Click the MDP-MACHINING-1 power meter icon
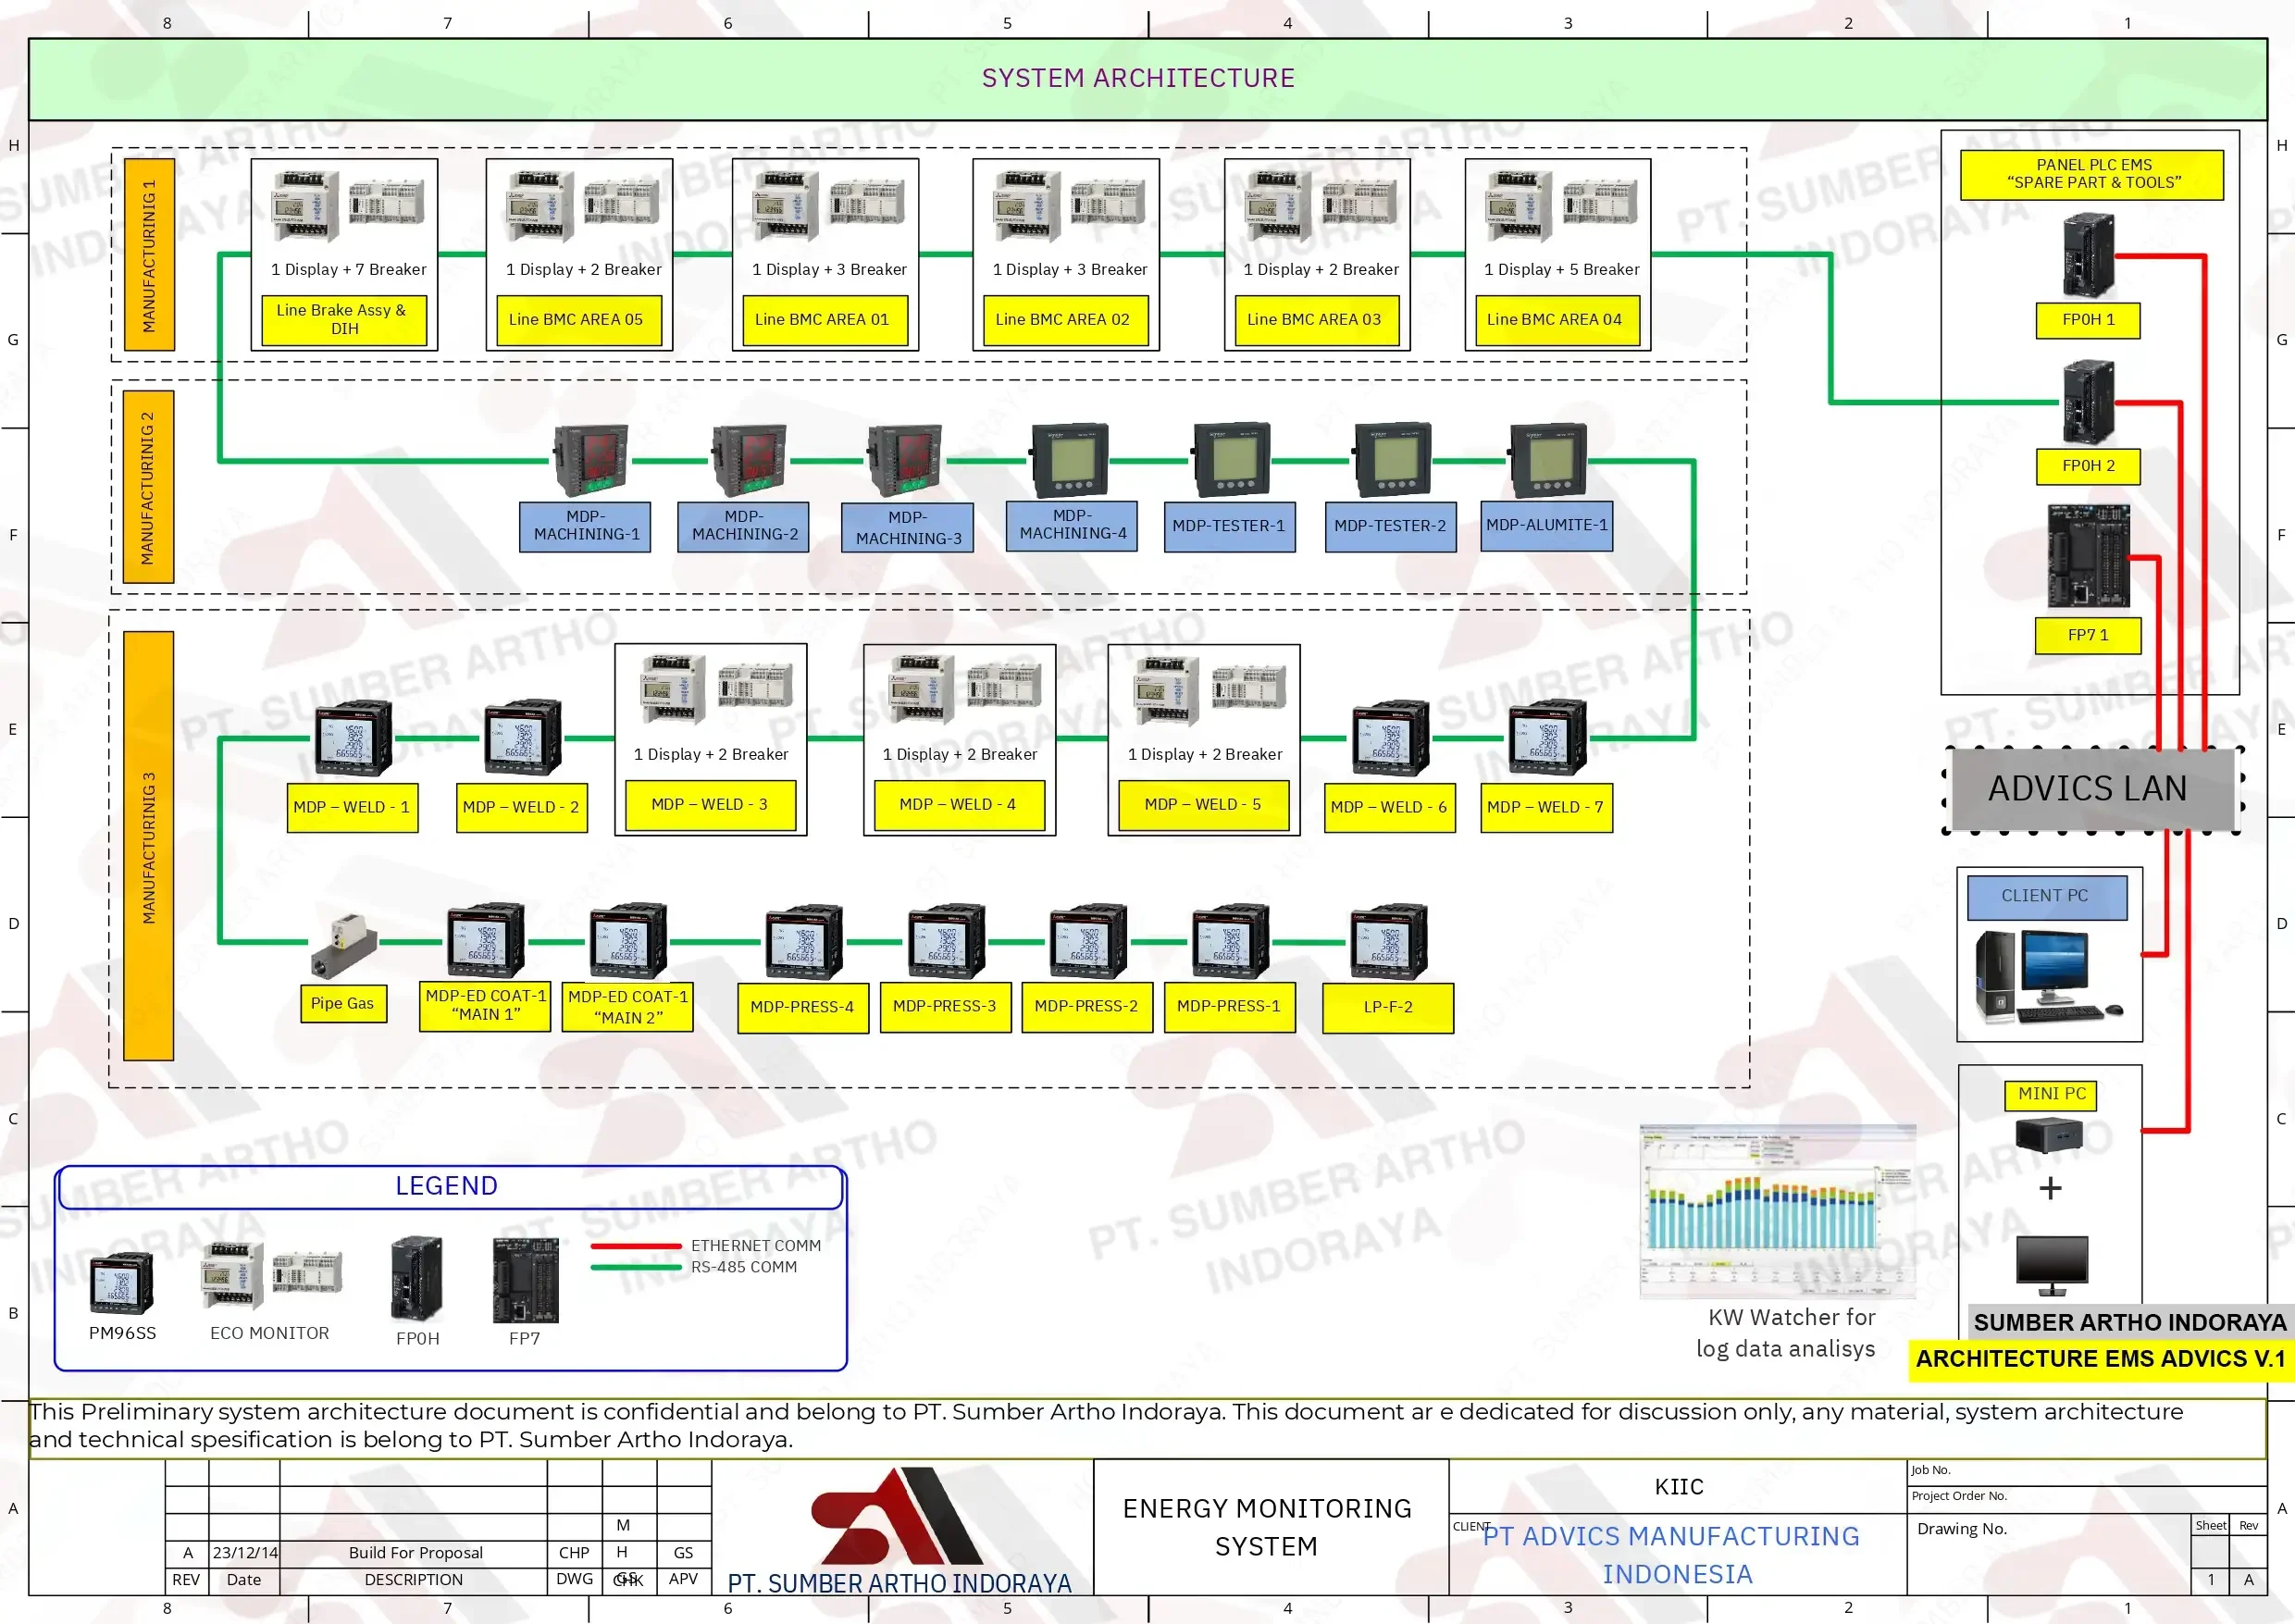Screen dimensions: 2295x1624 click(x=590, y=460)
